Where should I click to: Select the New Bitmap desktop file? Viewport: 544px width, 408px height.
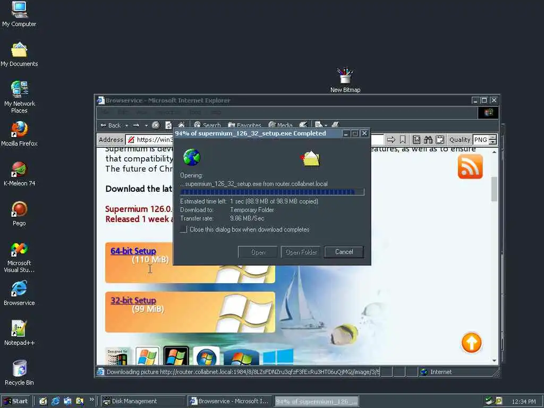tap(345, 80)
